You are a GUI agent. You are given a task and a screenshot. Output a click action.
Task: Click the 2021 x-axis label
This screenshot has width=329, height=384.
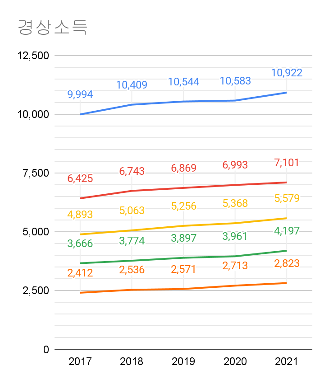[287, 361]
